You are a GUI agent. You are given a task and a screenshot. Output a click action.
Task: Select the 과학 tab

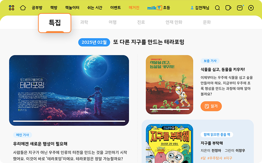(84, 22)
